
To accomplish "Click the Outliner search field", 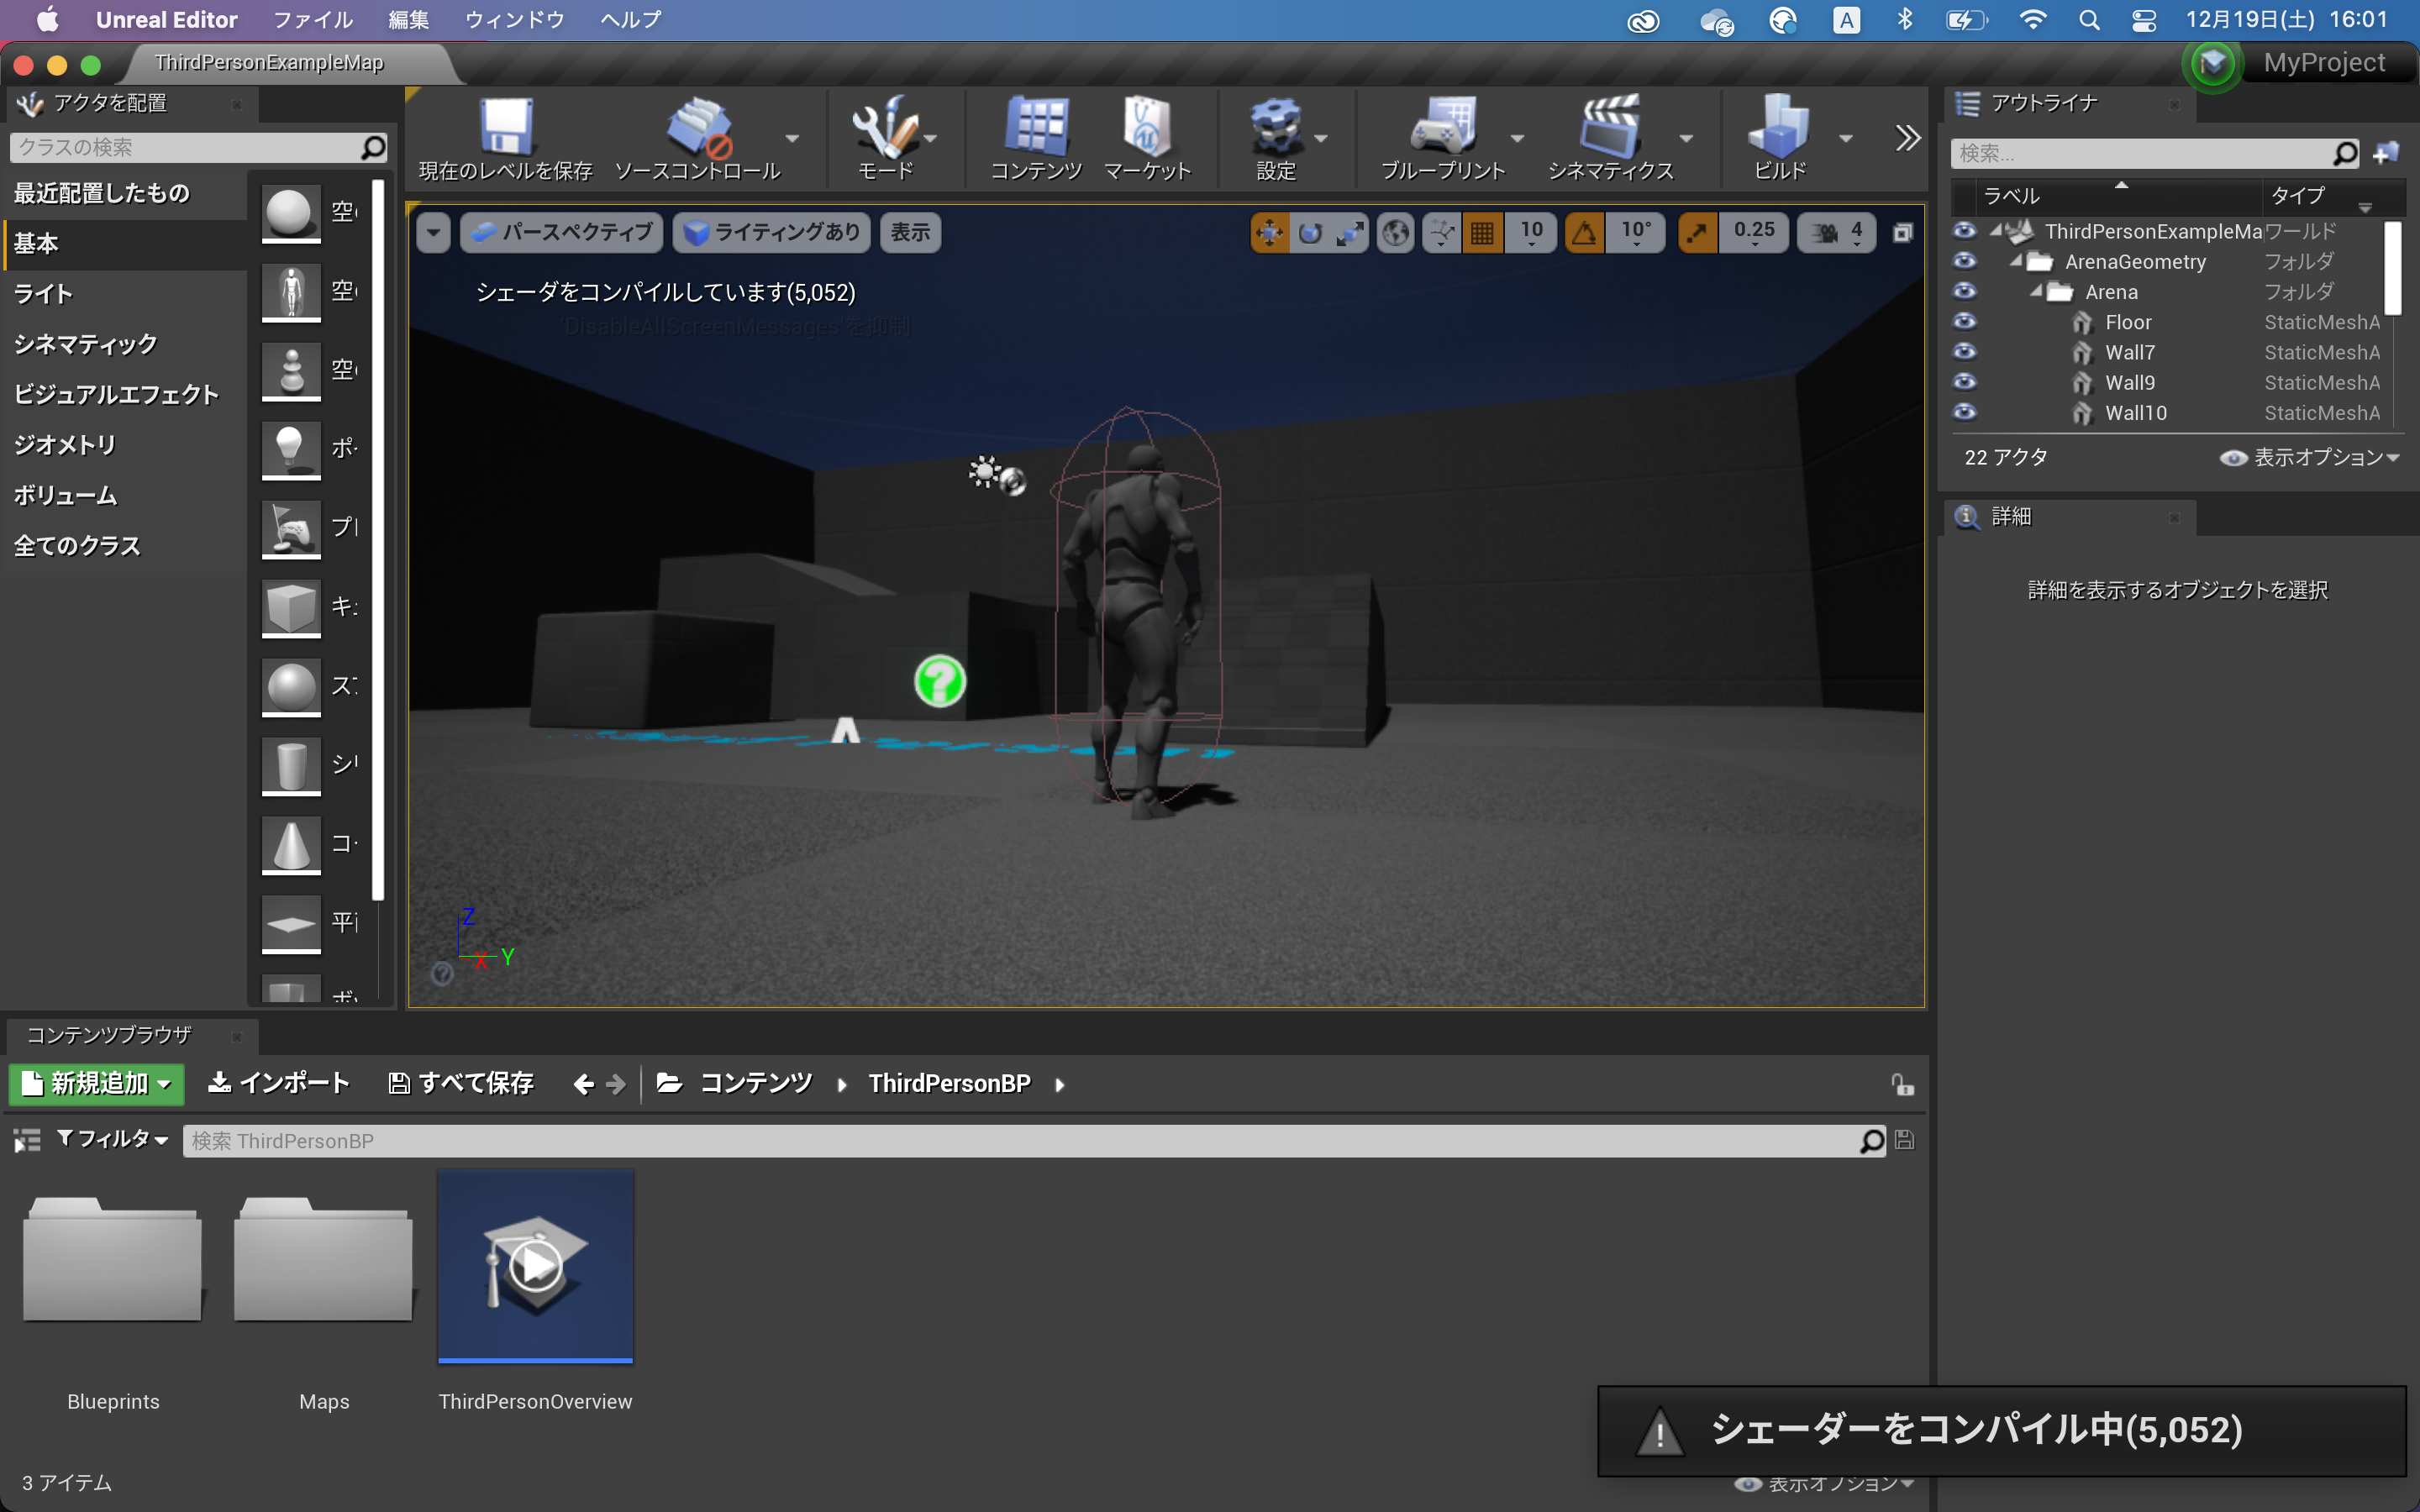I will [x=2155, y=153].
